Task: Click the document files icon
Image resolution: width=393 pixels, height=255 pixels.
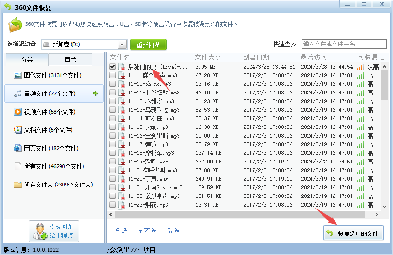Action: (18, 130)
